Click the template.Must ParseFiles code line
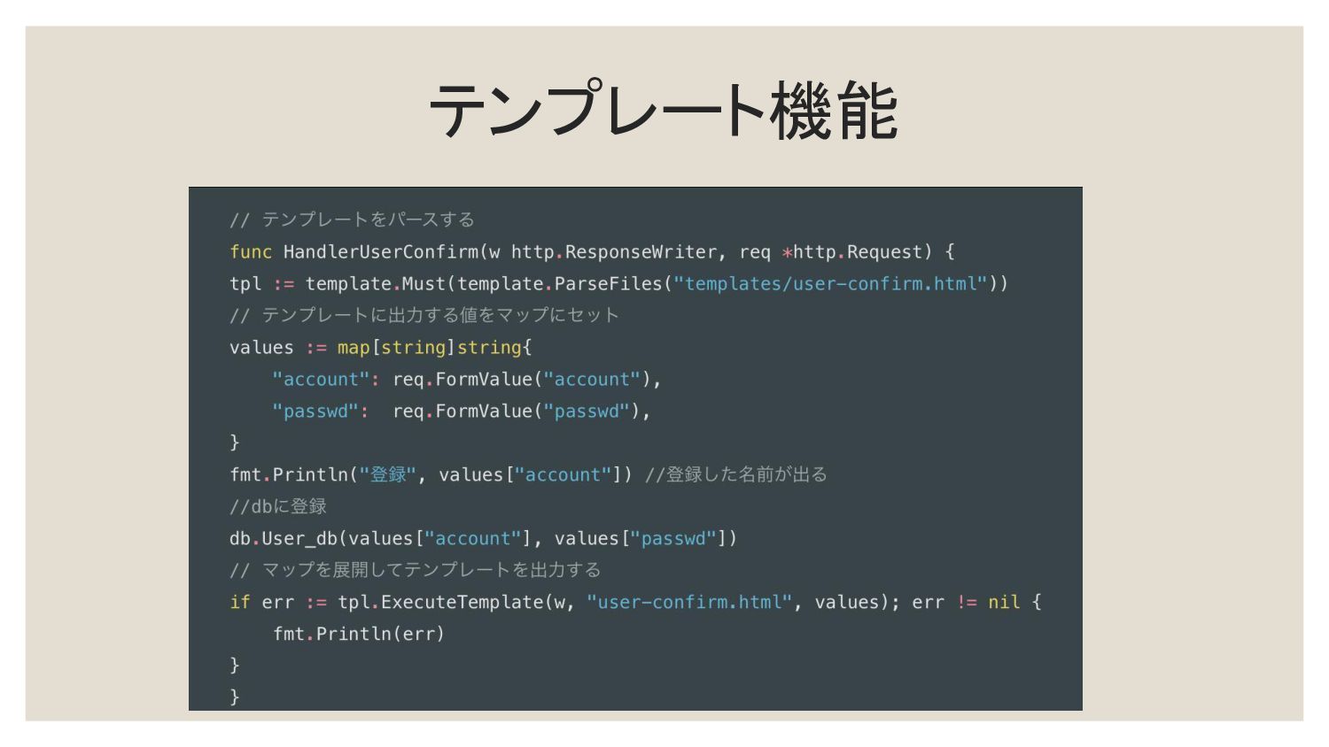The image size is (1329, 747). point(618,283)
